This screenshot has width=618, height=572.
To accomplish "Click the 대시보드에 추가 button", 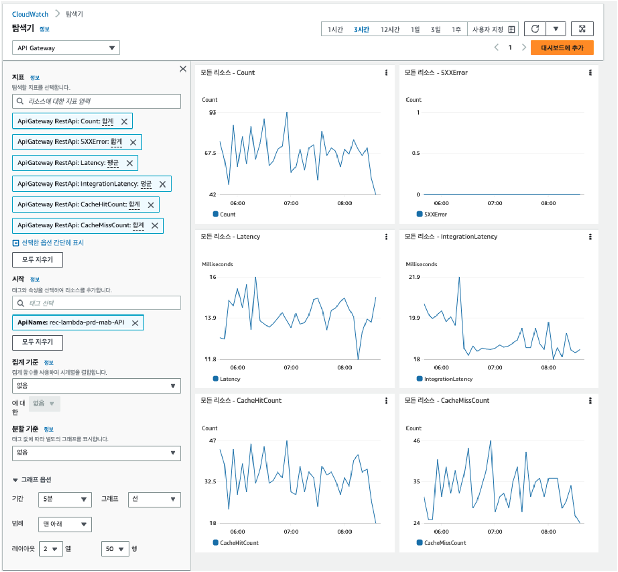I will (x=562, y=48).
